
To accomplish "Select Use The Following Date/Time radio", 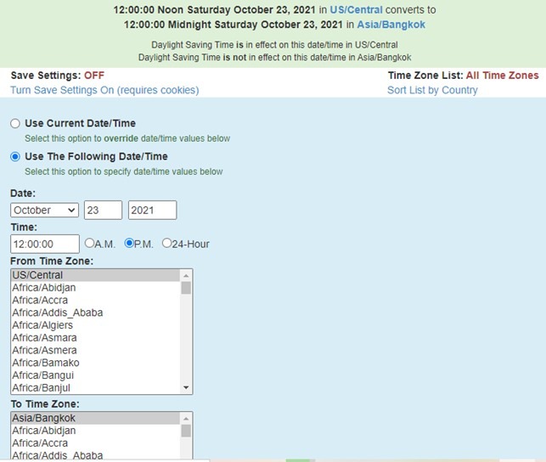I will click(15, 156).
